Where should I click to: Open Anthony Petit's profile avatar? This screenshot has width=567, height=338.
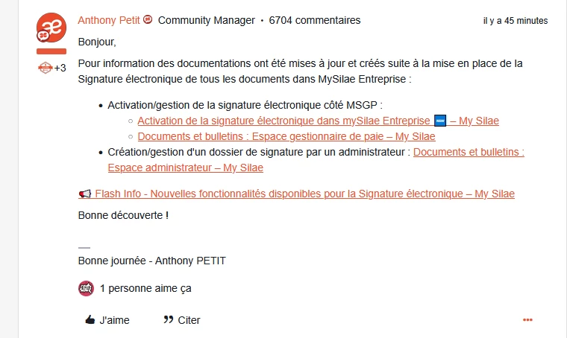(x=51, y=28)
